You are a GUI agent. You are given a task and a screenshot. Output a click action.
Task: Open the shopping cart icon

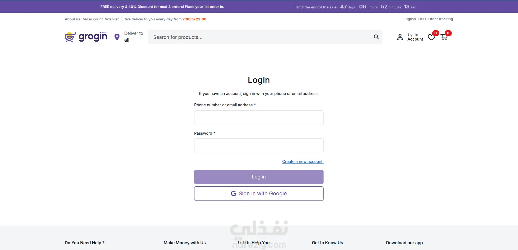[444, 37]
